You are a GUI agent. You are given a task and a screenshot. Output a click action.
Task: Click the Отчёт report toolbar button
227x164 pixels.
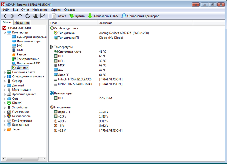[x=58, y=16]
